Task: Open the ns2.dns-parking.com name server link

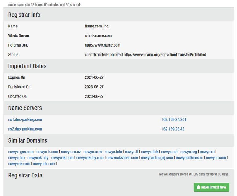Action: [25, 129]
